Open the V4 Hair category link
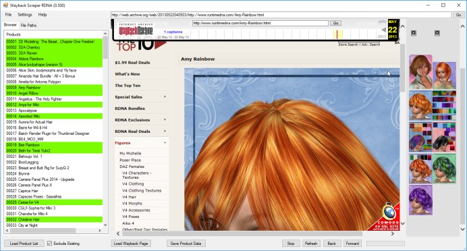The height and width of the screenshot is (251, 467). tap(130, 197)
